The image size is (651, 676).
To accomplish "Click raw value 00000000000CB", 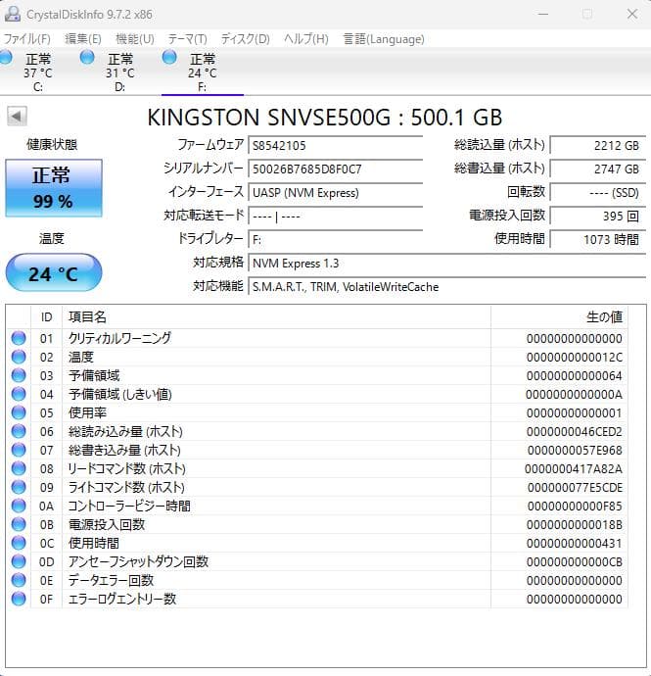I will 575,562.
